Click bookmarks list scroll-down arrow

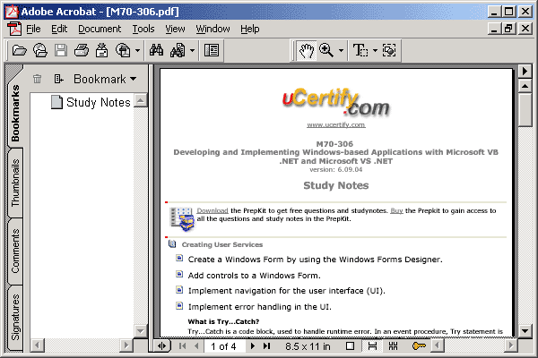pyautogui.click(x=141, y=331)
